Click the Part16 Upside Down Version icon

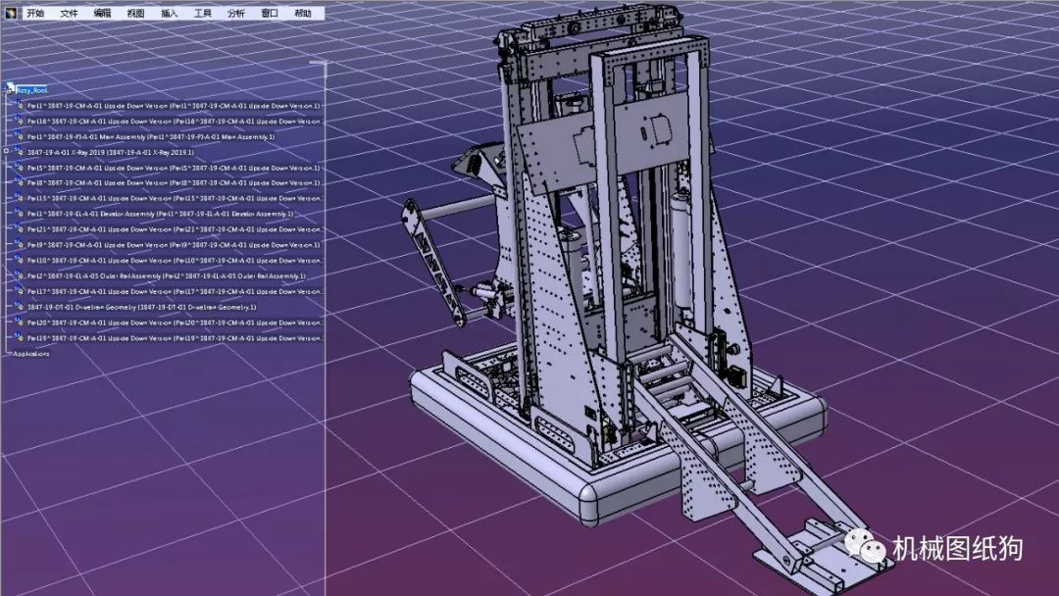(x=20, y=121)
